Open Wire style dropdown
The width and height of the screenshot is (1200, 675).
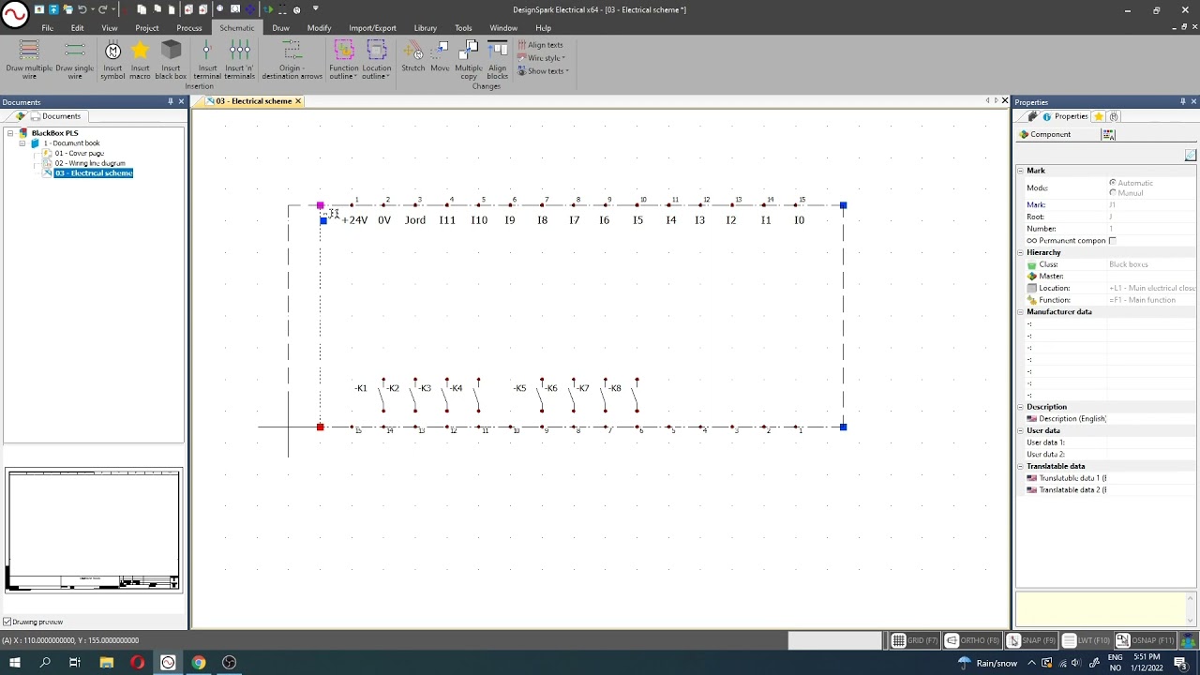(542, 58)
